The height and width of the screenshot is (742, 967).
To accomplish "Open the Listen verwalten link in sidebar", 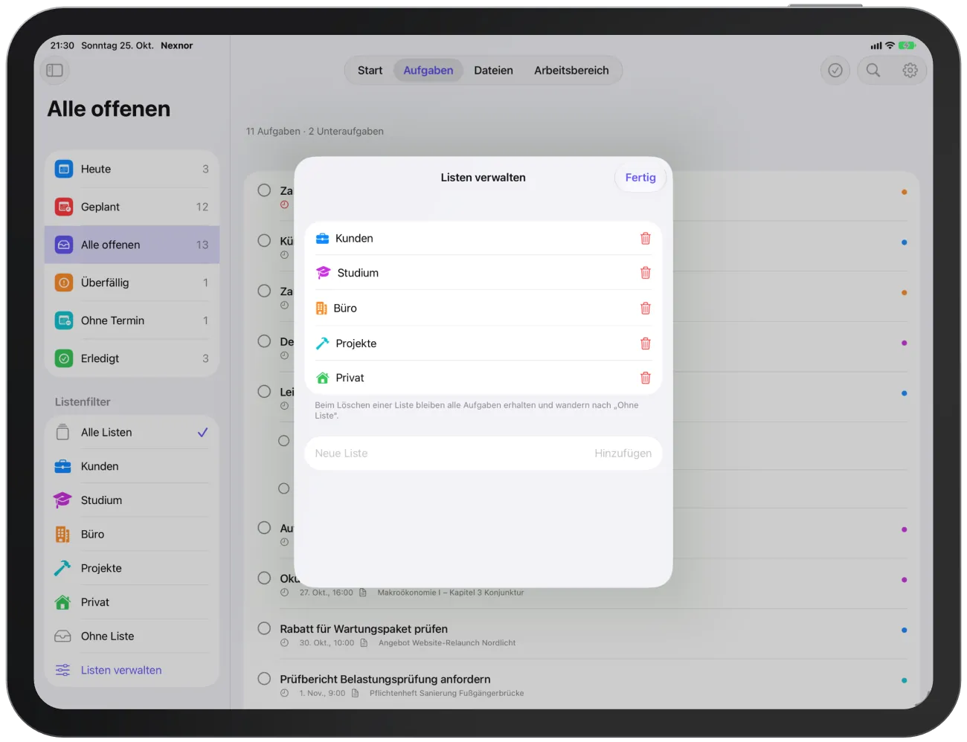I will tap(121, 670).
